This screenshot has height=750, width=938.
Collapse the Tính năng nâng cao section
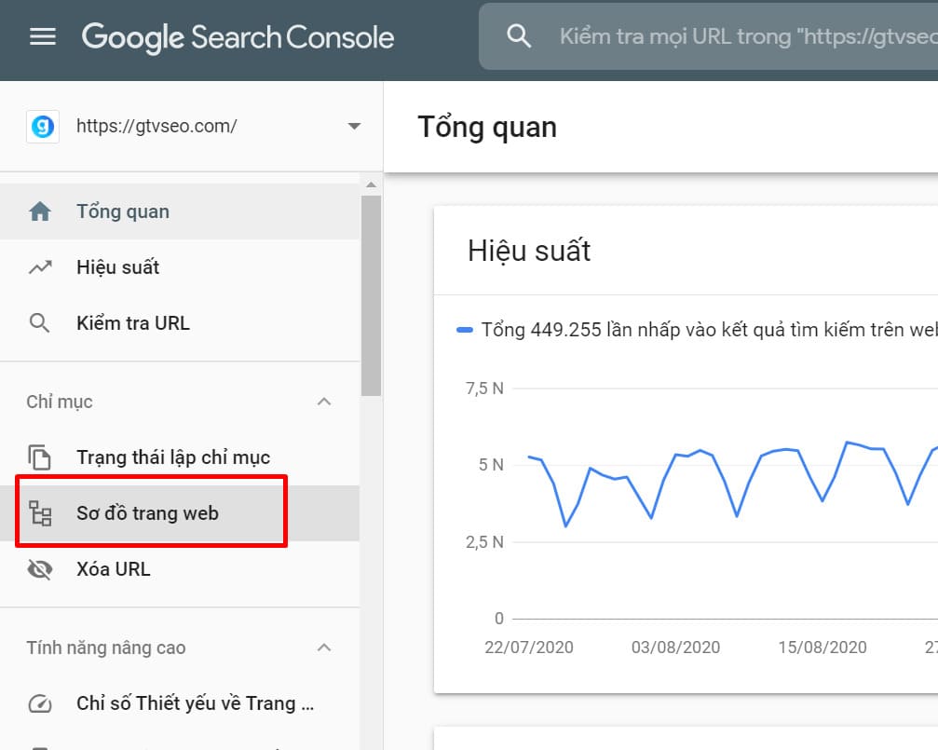pos(324,648)
